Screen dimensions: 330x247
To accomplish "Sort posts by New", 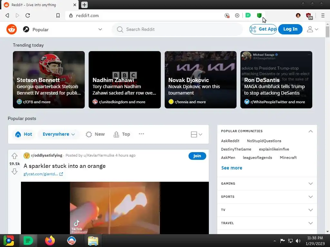I will (95, 134).
